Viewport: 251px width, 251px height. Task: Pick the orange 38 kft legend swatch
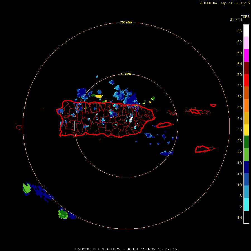click(x=246, y=105)
